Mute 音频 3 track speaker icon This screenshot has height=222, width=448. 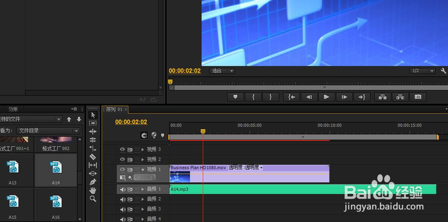pos(123,209)
